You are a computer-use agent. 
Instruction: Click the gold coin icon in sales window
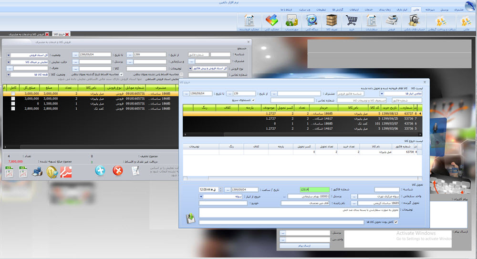pyautogui.click(x=52, y=172)
